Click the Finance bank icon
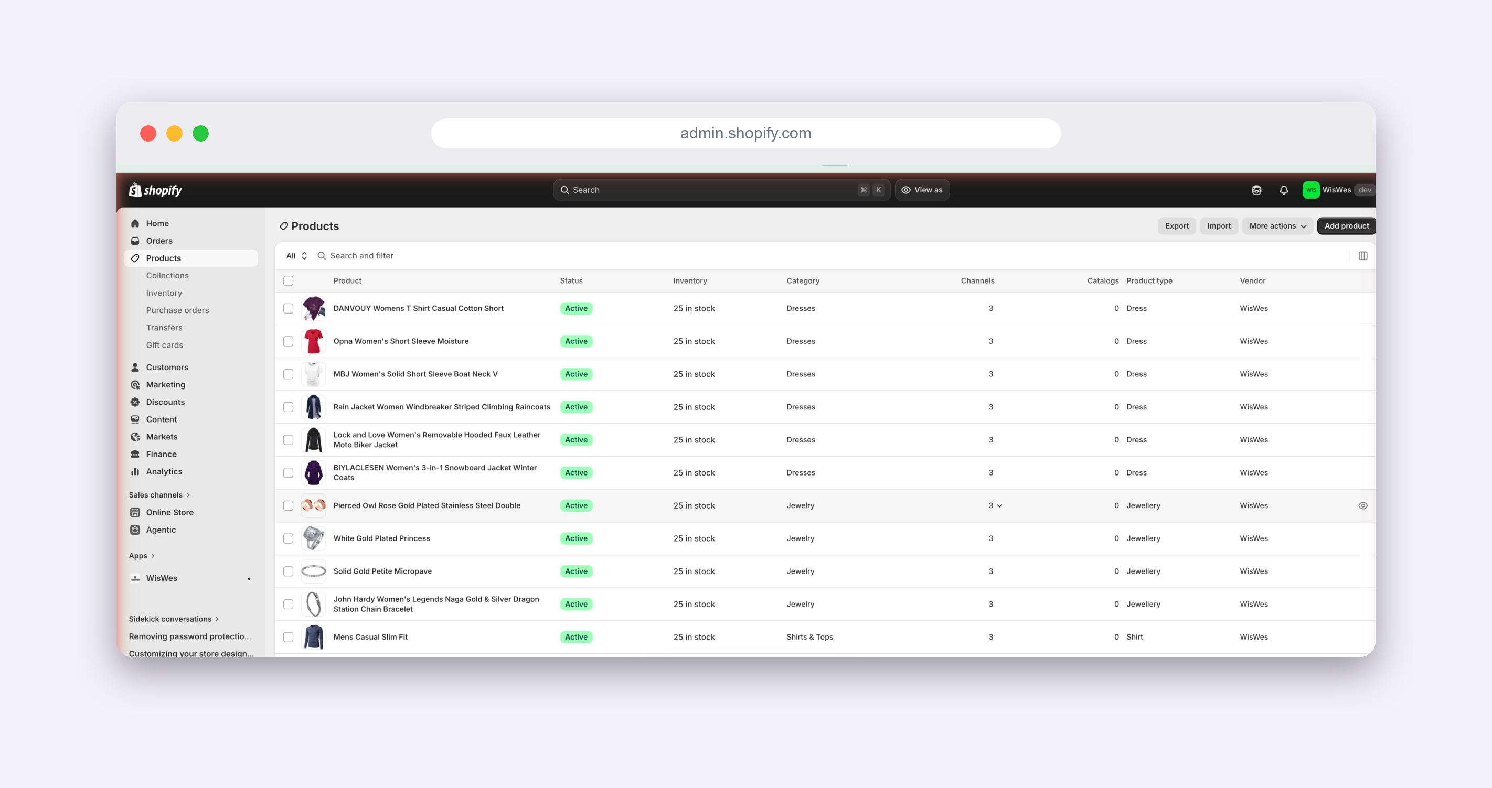This screenshot has width=1492, height=788. pyautogui.click(x=135, y=454)
